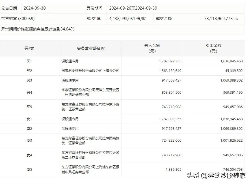Select the 卖5 row label

[29, 169]
